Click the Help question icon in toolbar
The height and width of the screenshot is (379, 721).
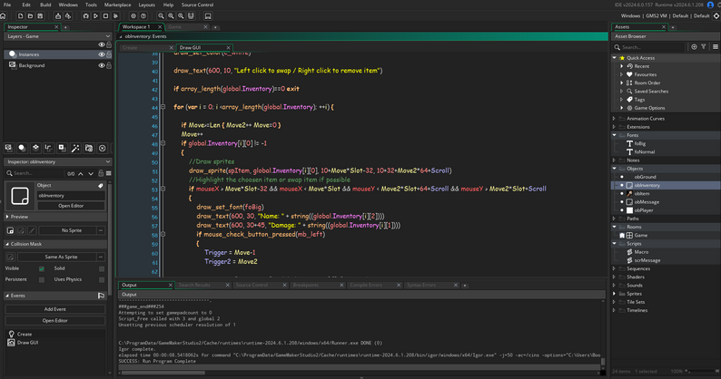(143, 15)
